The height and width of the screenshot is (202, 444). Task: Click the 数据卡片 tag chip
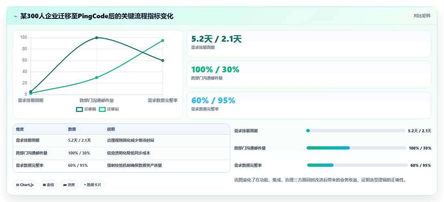pos(93,185)
